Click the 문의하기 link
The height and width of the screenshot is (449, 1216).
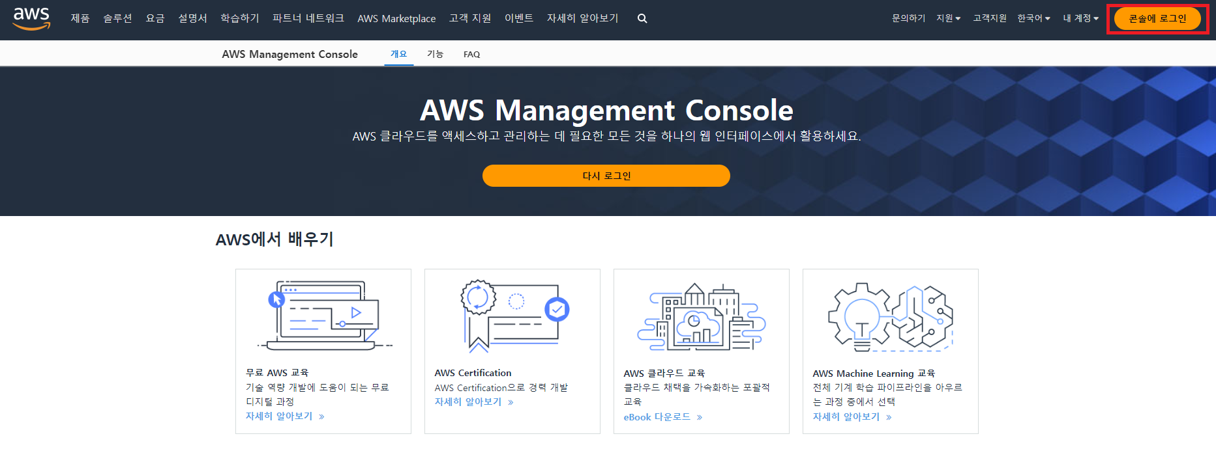[x=908, y=18]
